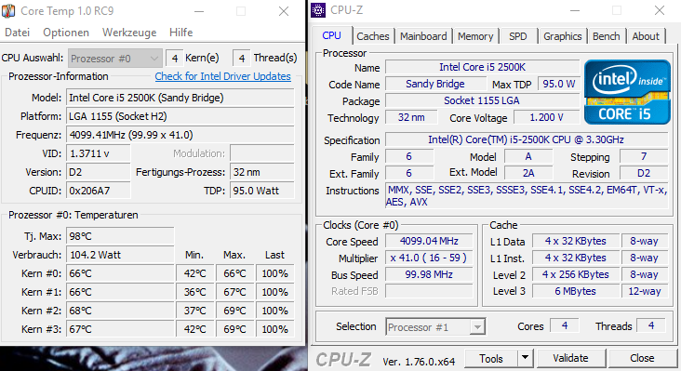Click the Tools button
This screenshot has height=371, width=681.
[491, 358]
